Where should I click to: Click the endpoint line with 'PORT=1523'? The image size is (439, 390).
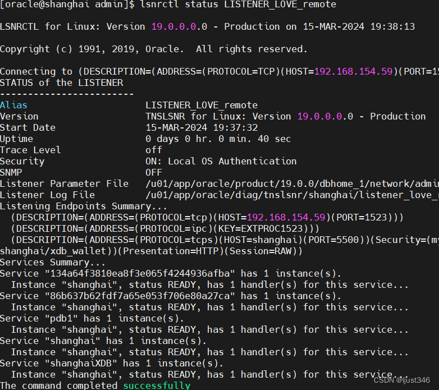point(207,217)
